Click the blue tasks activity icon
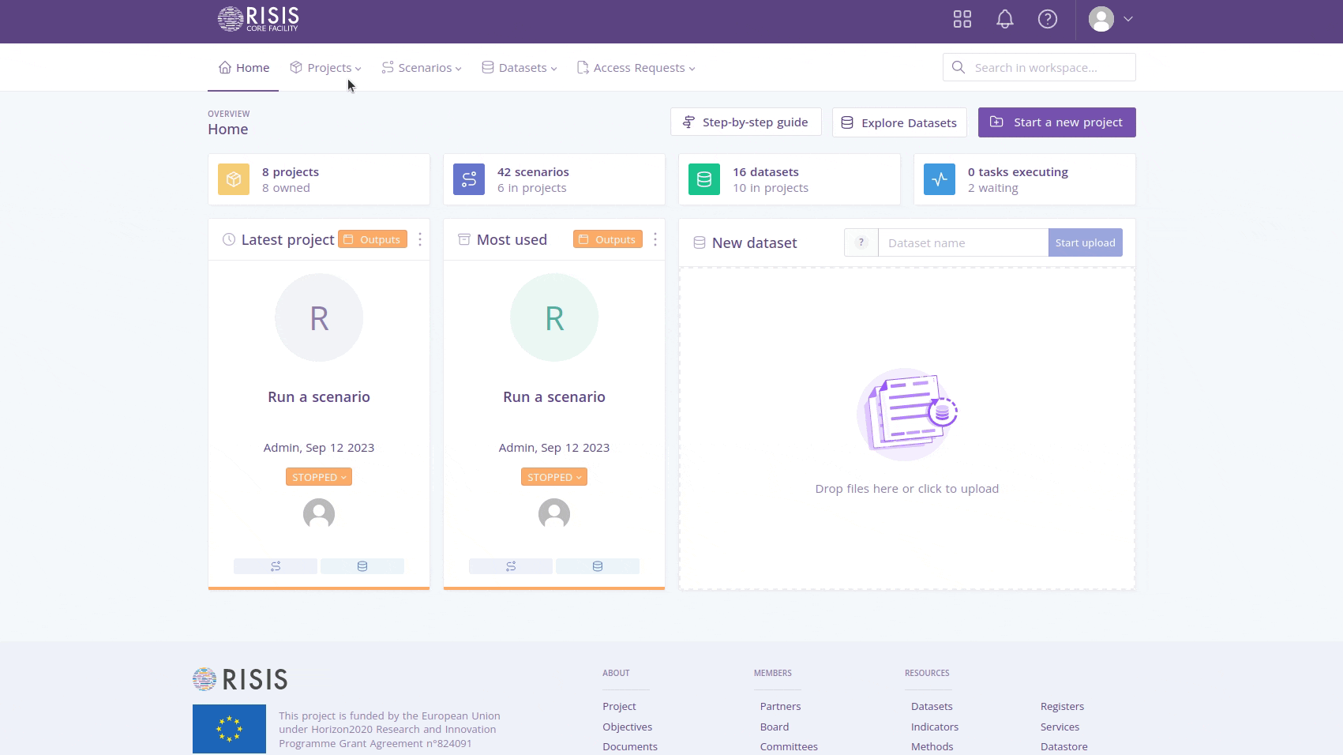Image resolution: width=1343 pixels, height=755 pixels. pos(940,179)
